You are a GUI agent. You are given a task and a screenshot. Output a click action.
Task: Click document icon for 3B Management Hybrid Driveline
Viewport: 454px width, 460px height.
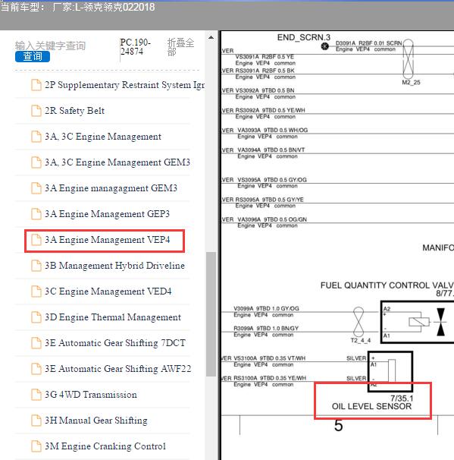click(x=36, y=266)
